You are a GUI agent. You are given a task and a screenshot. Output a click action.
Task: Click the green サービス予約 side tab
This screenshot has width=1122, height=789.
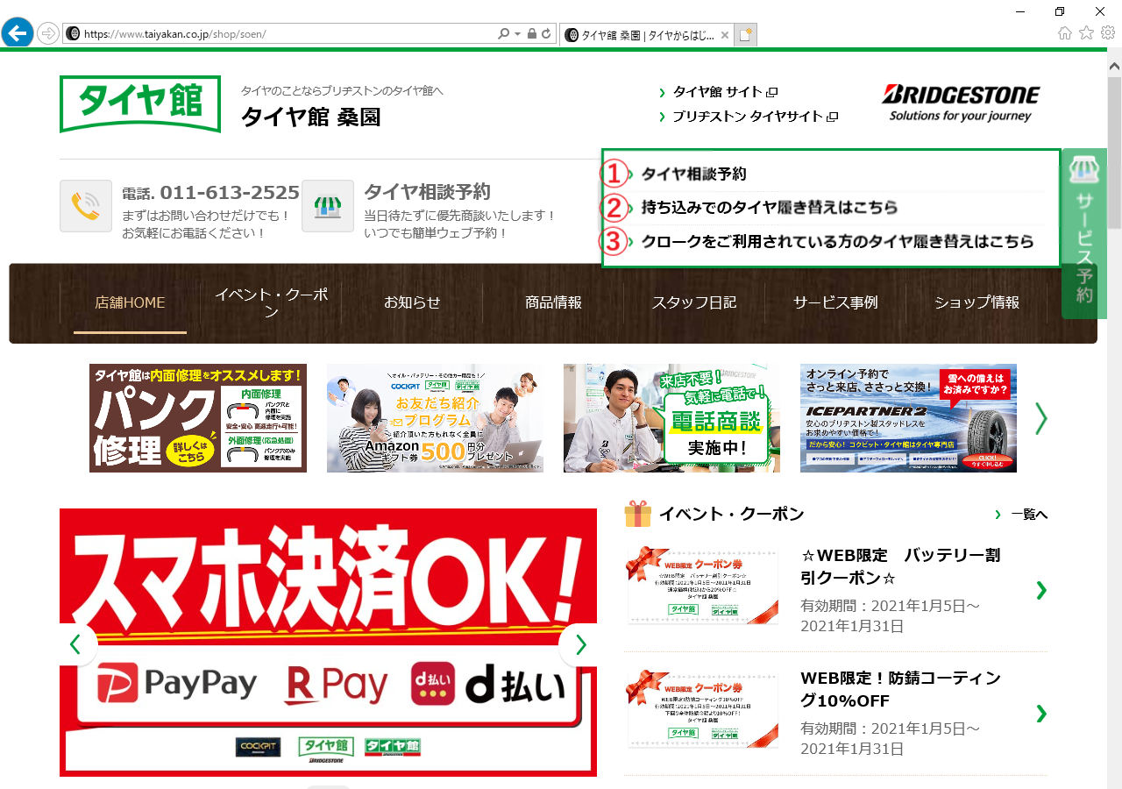[1083, 233]
